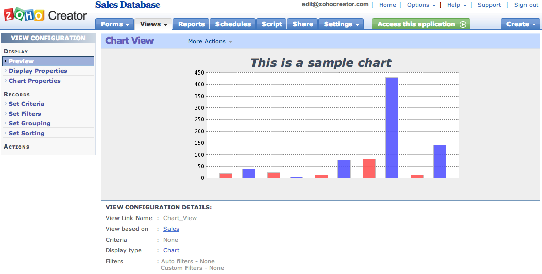Select Display Properties in sidebar
Screen dimensions: 542x274
38,71
